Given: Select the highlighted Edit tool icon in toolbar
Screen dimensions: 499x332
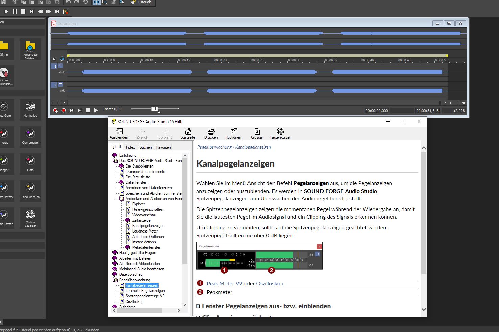Looking at the screenshot, I should click(x=97, y=2).
